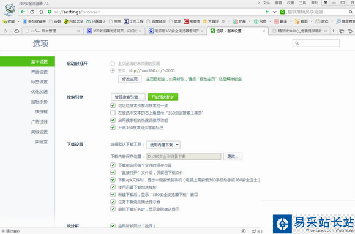Click the green 开启强力防护 button
This screenshot has height=234, width=355.
(163, 97)
